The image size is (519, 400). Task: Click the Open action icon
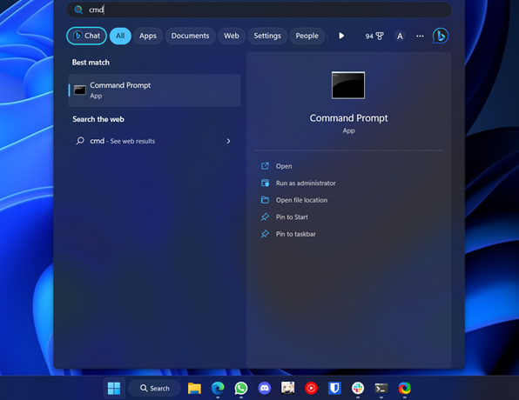point(265,166)
